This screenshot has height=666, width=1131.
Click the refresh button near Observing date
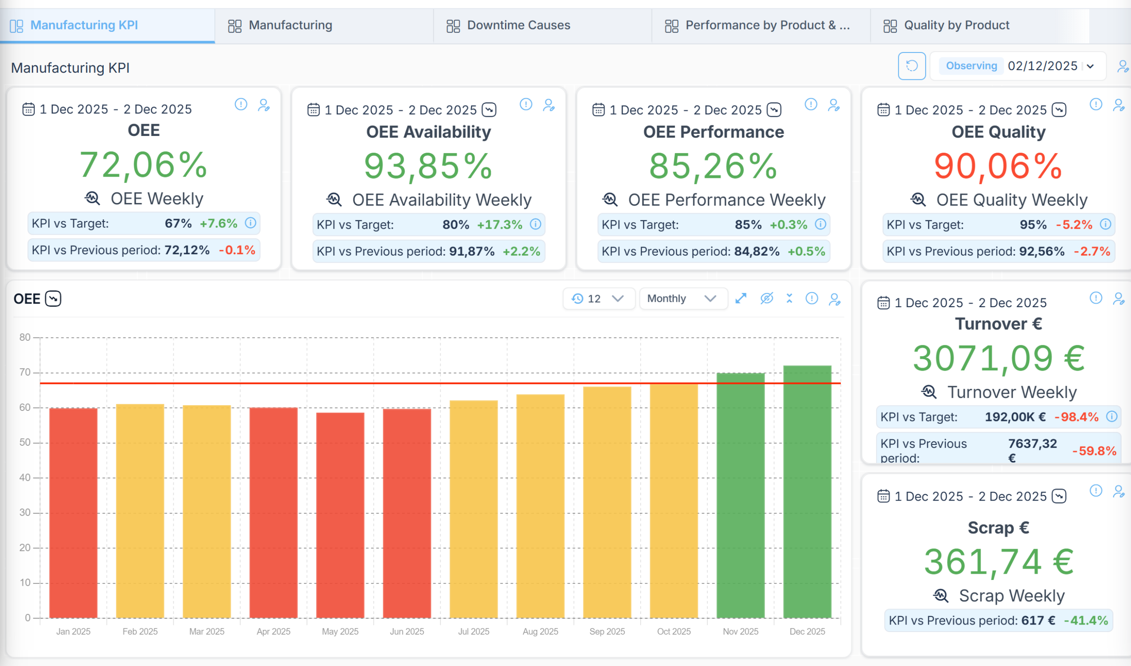[x=911, y=66]
